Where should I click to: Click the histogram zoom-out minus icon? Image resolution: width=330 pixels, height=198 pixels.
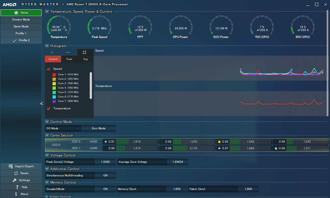coord(68,52)
